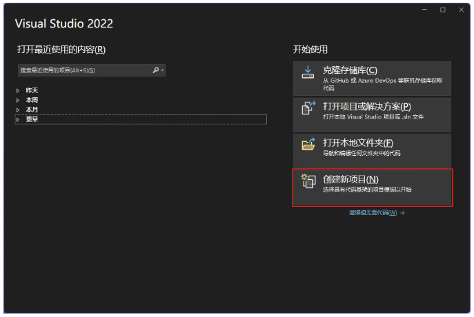Select the 本月 row label
Viewport: 474px width, 317px height.
(32, 110)
